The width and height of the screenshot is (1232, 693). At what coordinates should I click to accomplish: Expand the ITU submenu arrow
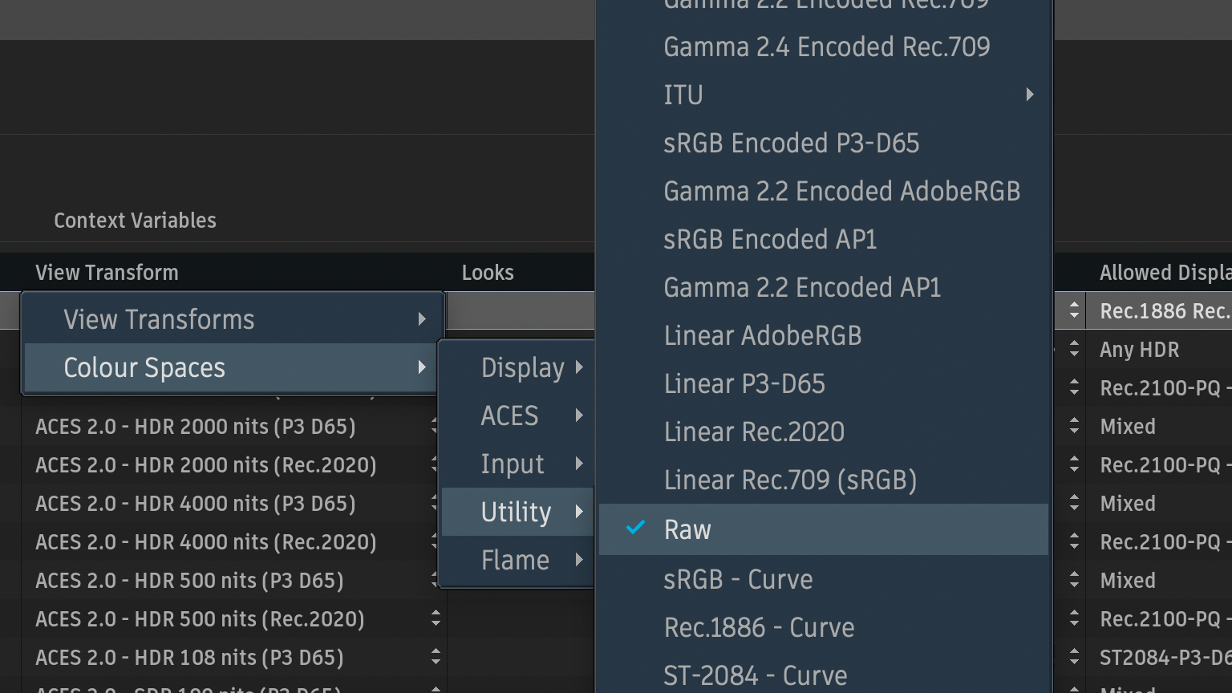click(1029, 95)
